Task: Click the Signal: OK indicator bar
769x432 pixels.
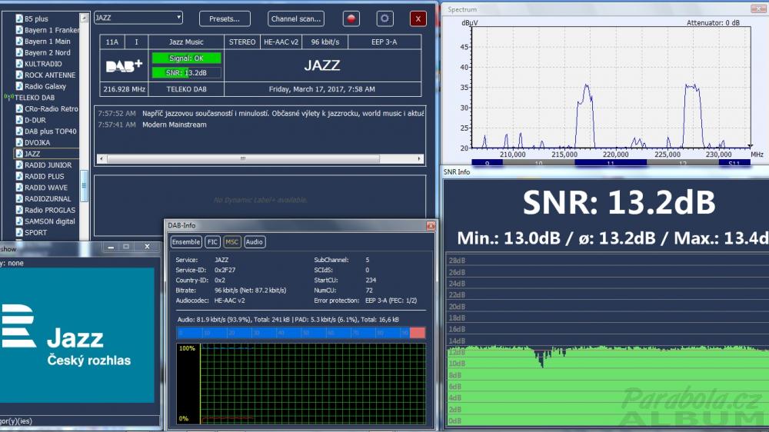Action: (186, 58)
